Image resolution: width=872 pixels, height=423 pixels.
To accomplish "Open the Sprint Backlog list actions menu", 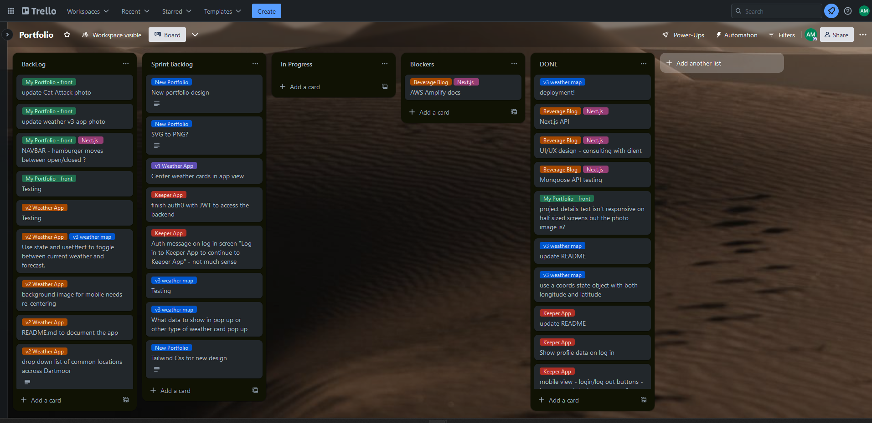I will pyautogui.click(x=255, y=64).
